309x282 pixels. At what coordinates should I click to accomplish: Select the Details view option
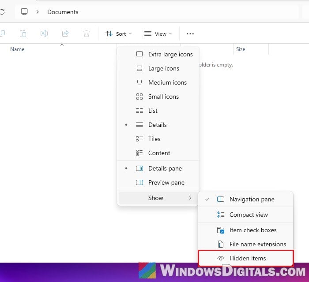[x=158, y=125]
